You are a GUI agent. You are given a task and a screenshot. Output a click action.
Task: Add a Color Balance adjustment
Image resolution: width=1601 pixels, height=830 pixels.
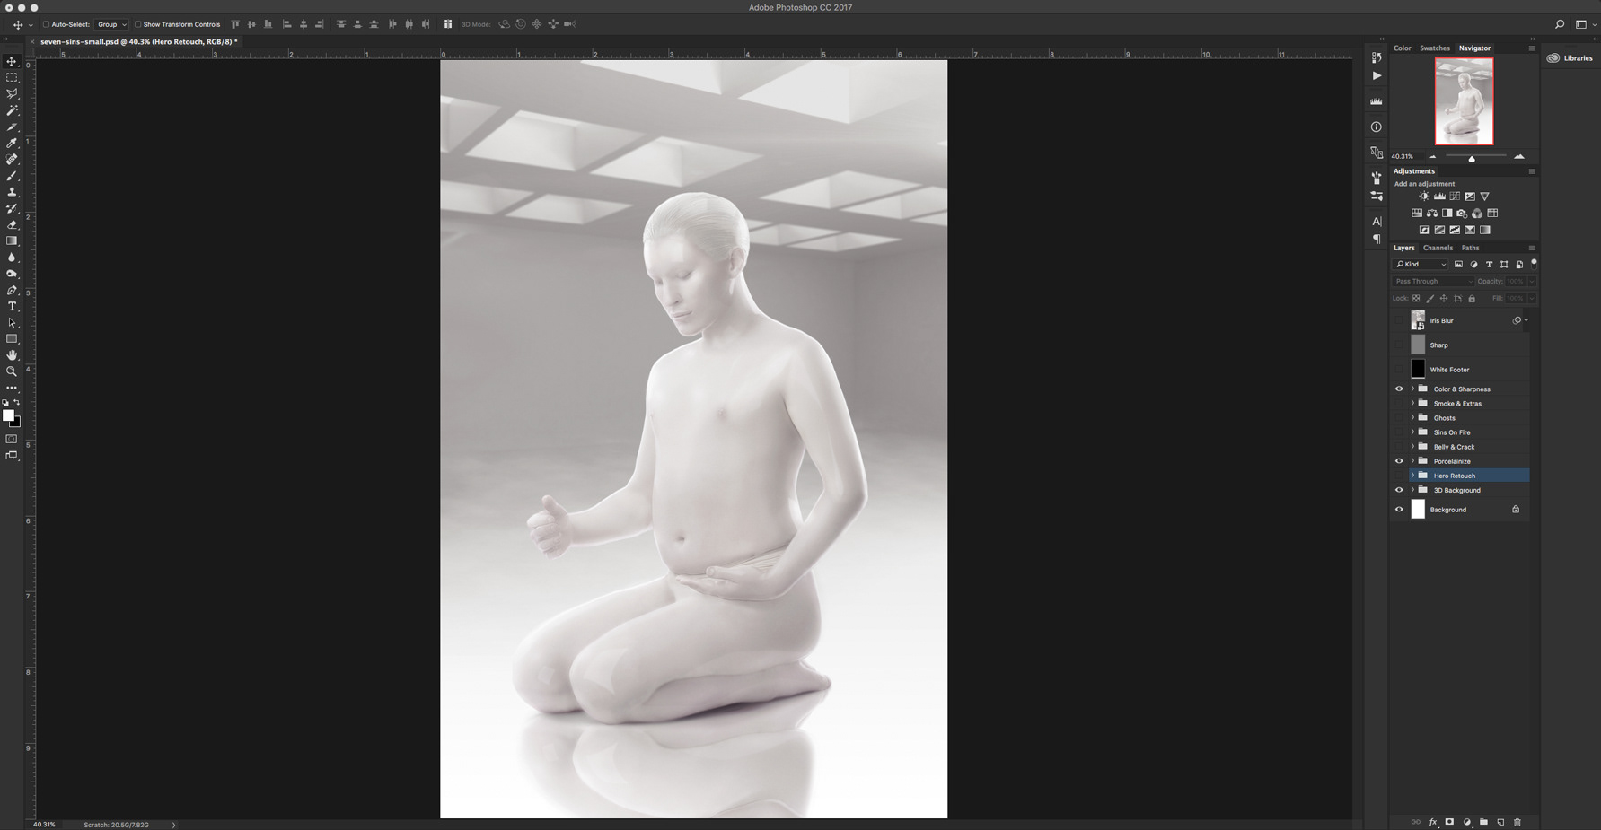tap(1432, 214)
